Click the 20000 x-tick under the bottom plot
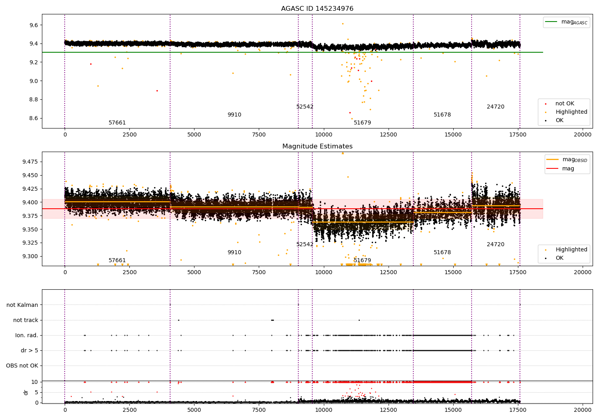The width and height of the screenshot is (599, 419). point(583,410)
